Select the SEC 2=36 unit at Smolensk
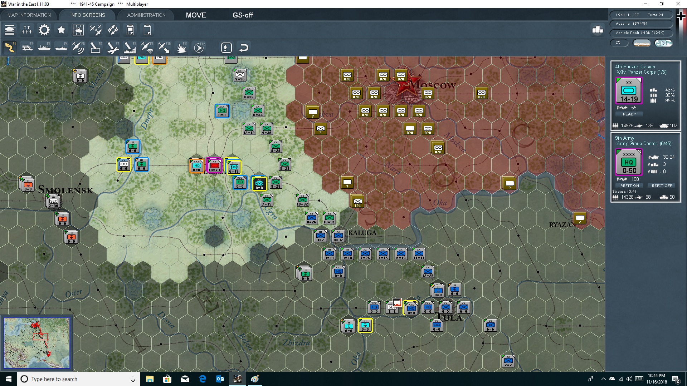This screenshot has height=386, width=687. 53,201
